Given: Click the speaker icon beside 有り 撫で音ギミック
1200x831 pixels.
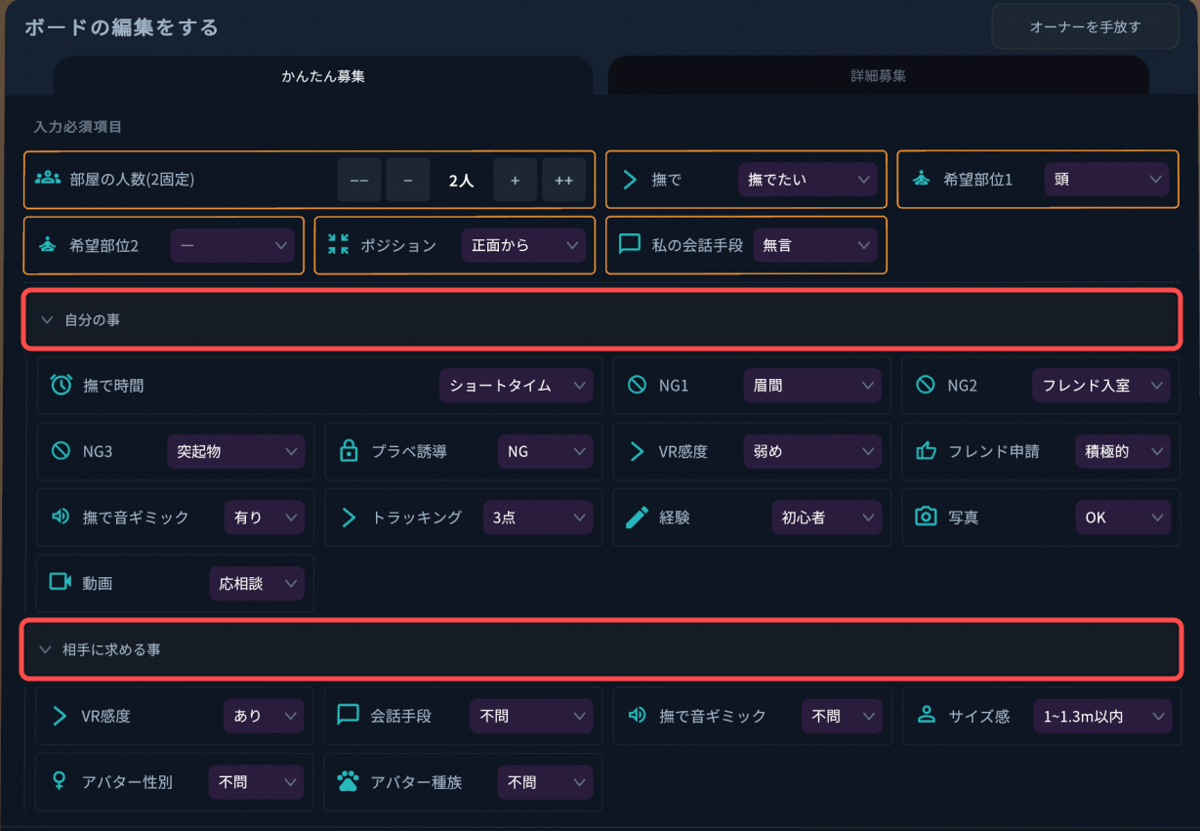Looking at the screenshot, I should [x=61, y=517].
